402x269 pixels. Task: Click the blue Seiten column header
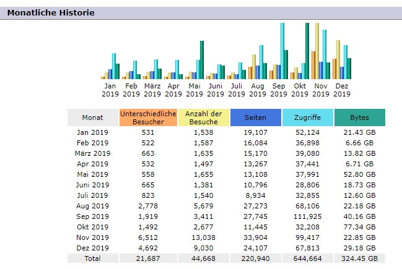255,117
